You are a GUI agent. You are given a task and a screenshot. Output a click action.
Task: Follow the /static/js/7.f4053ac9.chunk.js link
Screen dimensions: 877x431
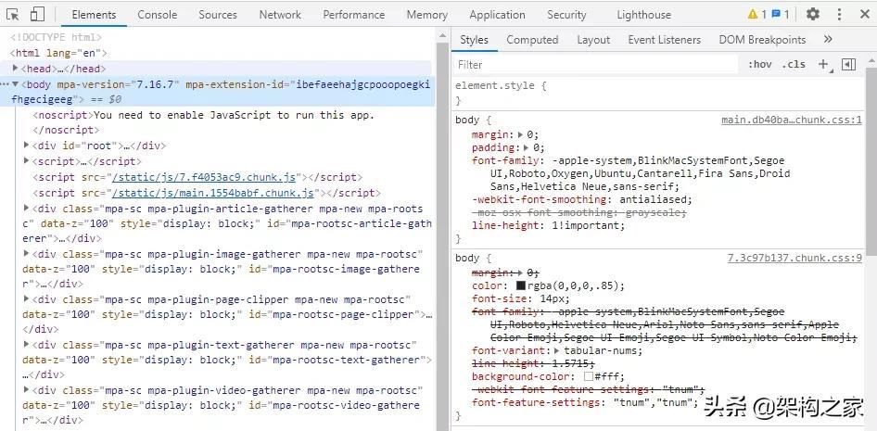[x=204, y=177]
